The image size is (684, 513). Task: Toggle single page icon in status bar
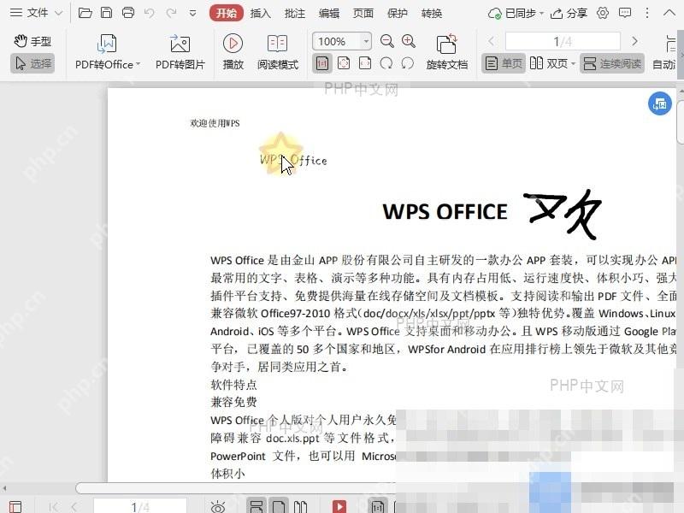click(279, 506)
